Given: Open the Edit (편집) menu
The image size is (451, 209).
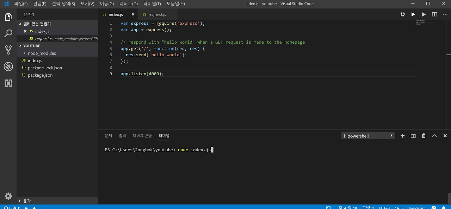Looking at the screenshot, I should click(39, 4).
